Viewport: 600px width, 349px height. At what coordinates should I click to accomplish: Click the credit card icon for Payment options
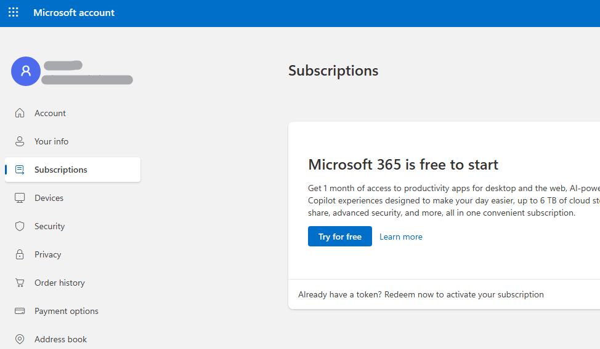click(20, 311)
